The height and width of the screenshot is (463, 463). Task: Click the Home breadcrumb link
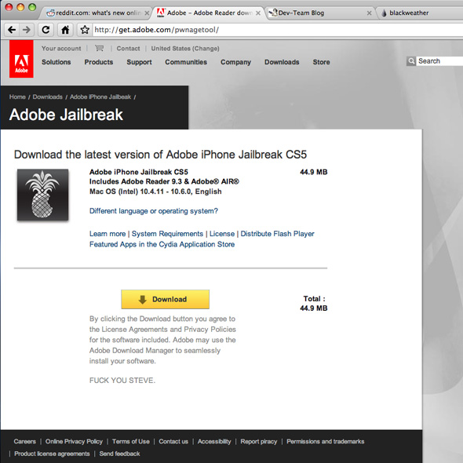pos(17,97)
